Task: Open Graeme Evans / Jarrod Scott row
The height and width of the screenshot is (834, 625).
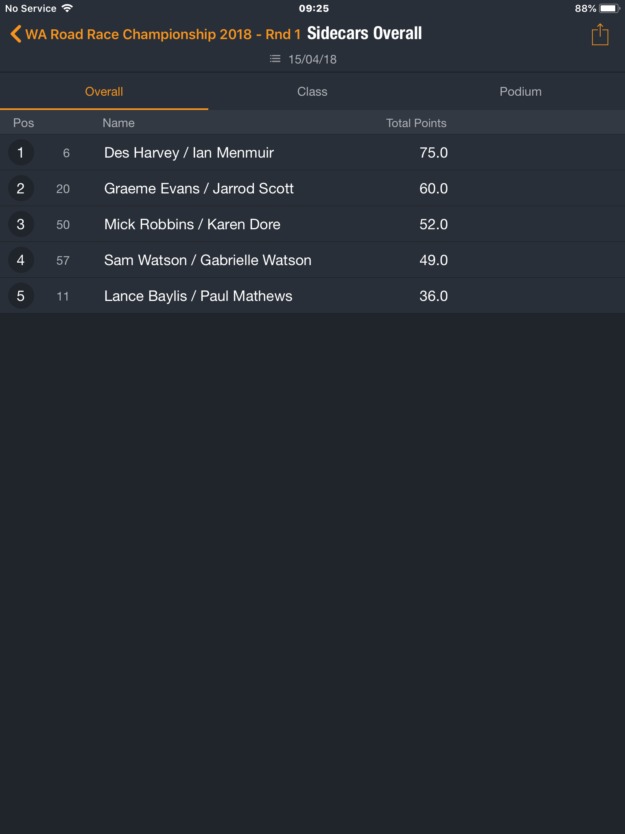Action: click(312, 188)
